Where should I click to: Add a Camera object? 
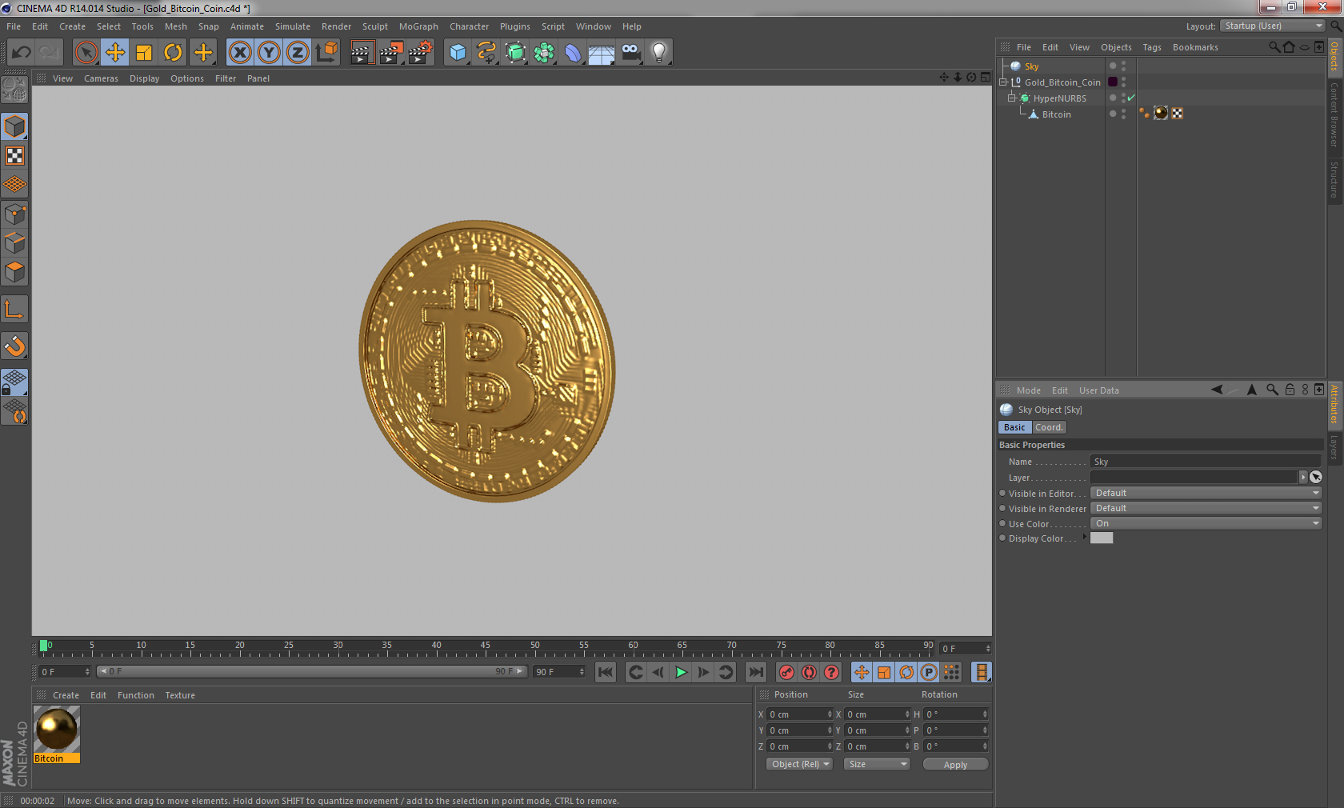coord(630,53)
